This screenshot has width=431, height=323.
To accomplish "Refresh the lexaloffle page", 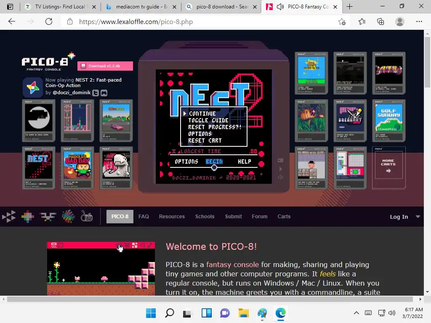I will coord(49,21).
